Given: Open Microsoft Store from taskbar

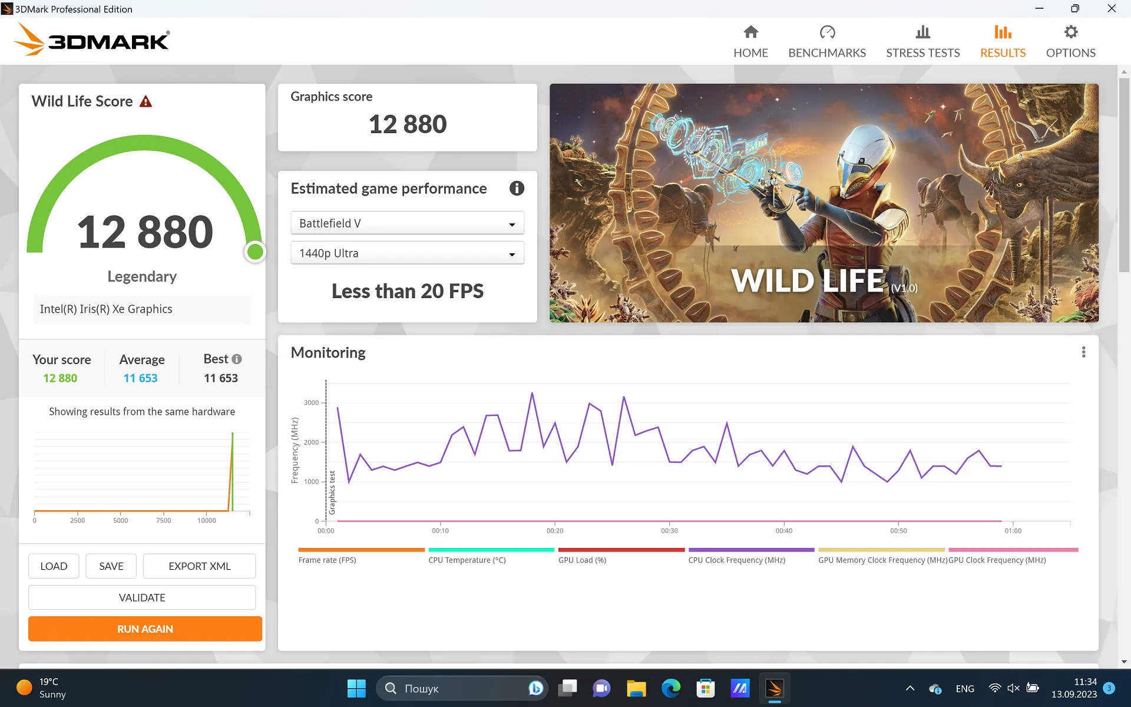Looking at the screenshot, I should [x=705, y=688].
